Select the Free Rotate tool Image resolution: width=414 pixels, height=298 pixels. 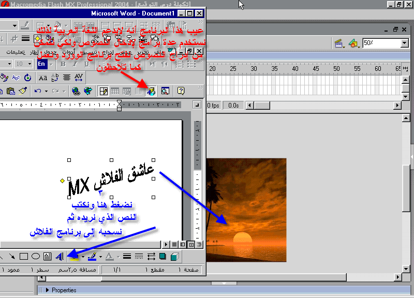pos(28,78)
